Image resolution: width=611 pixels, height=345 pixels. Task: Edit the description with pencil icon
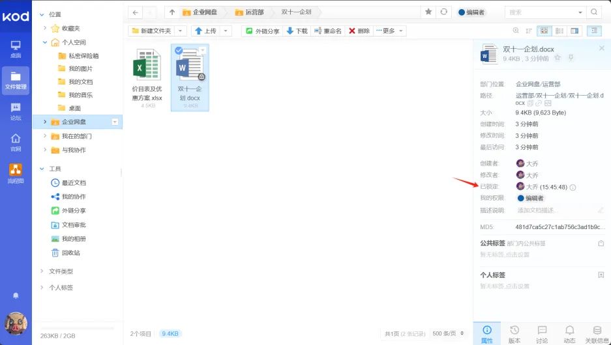[601, 210]
